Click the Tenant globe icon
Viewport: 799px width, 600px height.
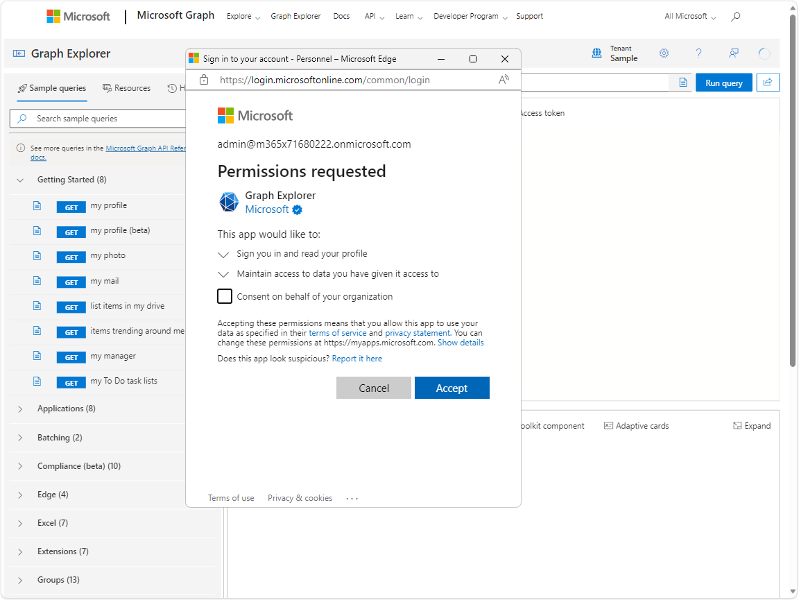point(596,53)
